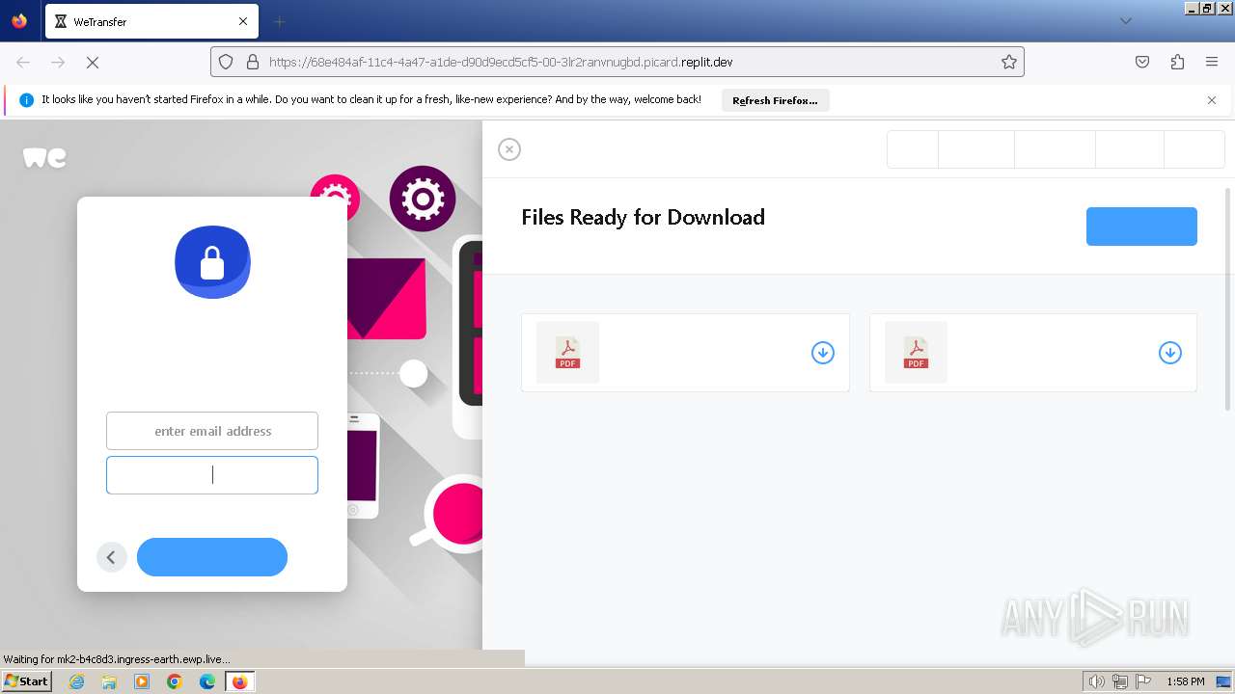Close the WeTransfer tab
The height and width of the screenshot is (694, 1235).
[x=243, y=21]
